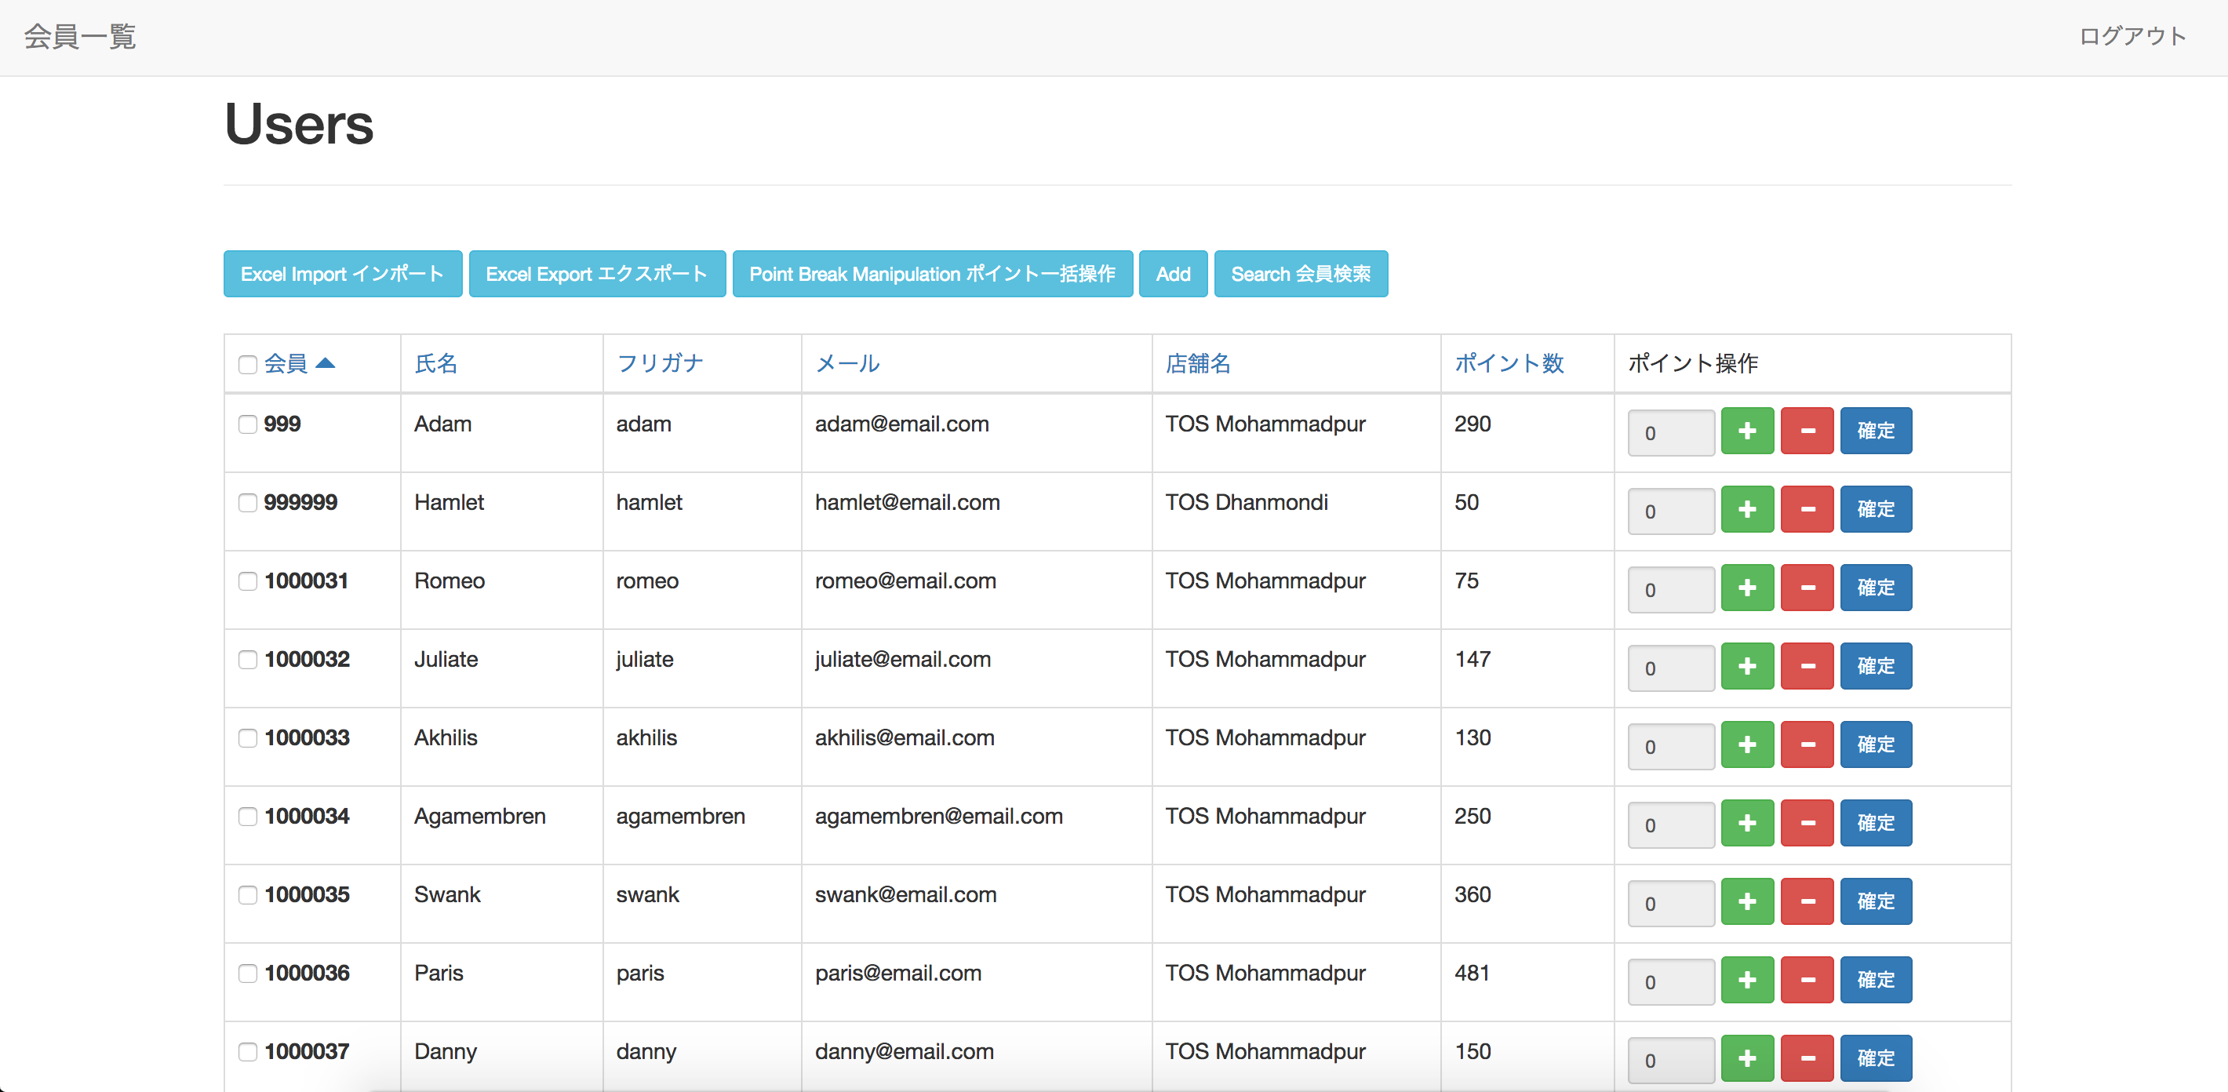Focus the points input in Hamlet's row
Screen dimensions: 2228x1092
pos(1671,511)
